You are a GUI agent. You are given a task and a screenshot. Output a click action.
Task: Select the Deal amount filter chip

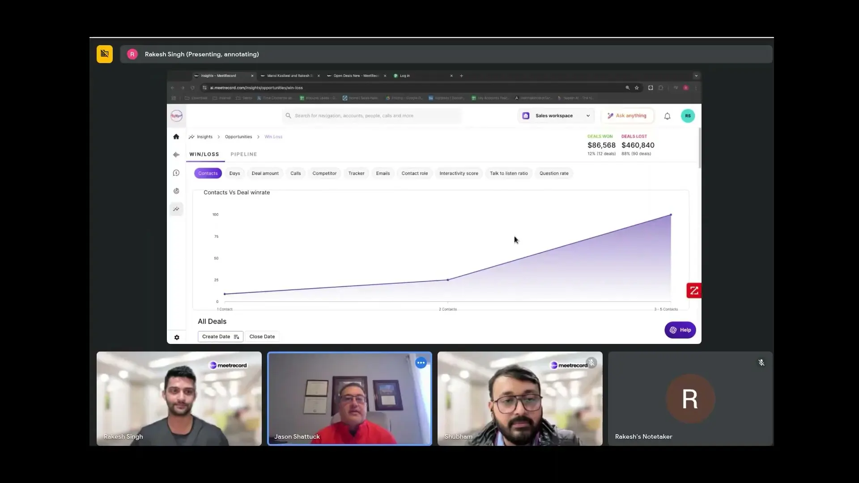click(x=265, y=174)
